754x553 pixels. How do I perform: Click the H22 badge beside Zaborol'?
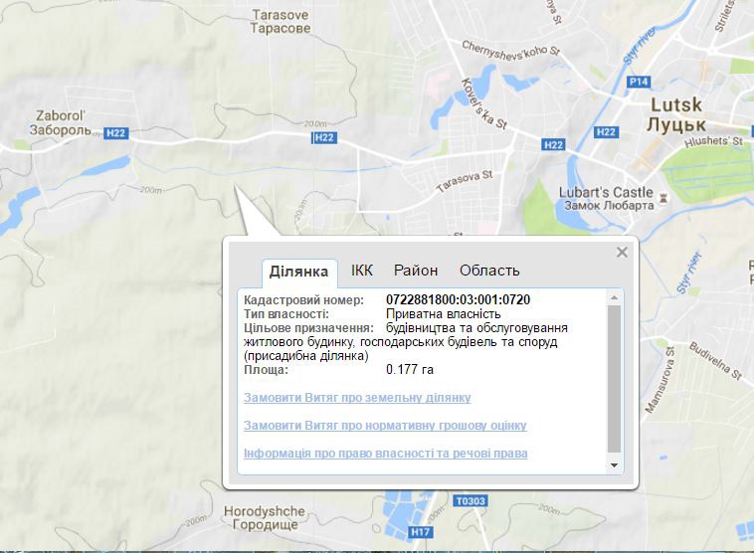116,132
